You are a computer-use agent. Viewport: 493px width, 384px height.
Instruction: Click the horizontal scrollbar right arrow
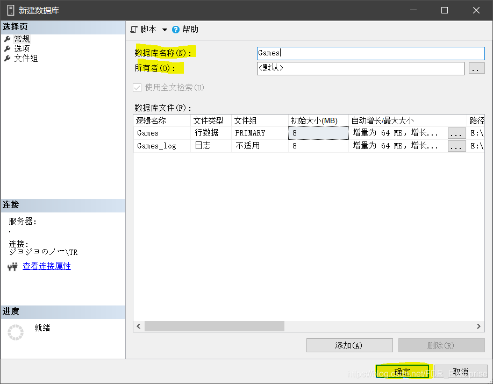tap(478, 326)
